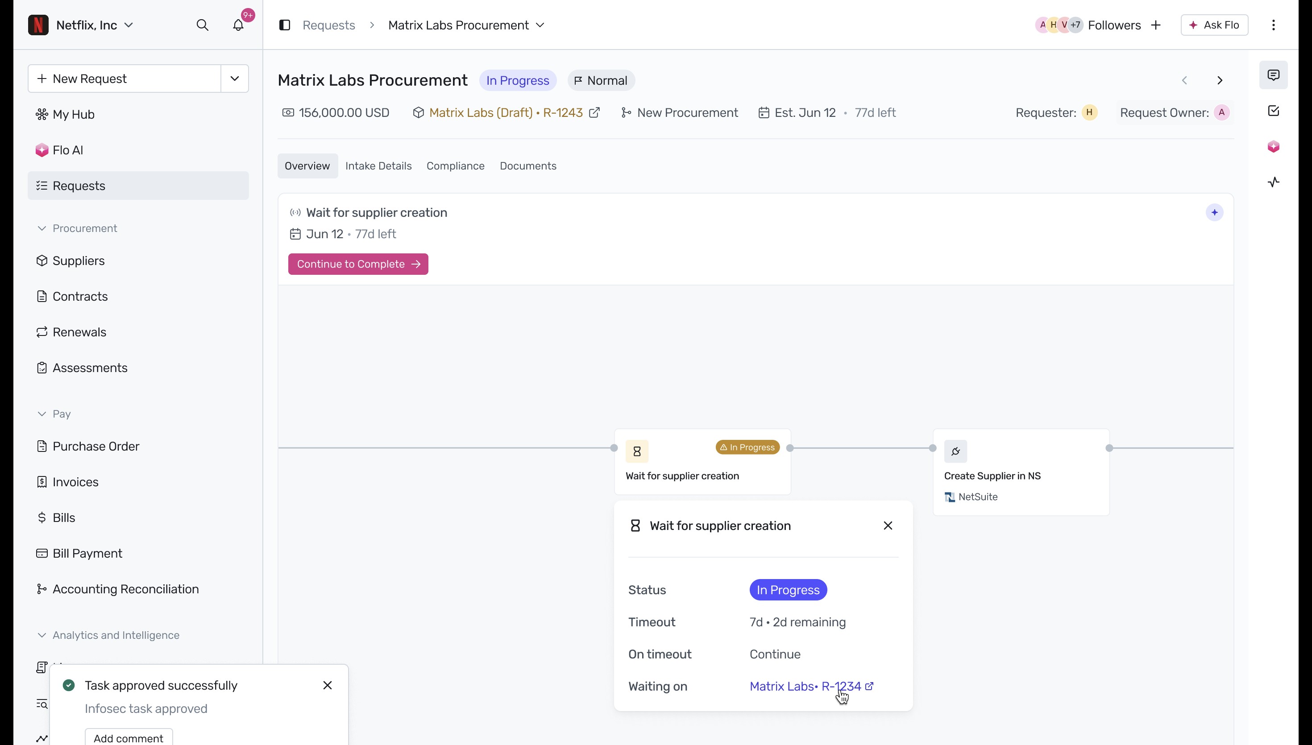Open Bill Payment in the sidebar
The image size is (1312, 745).
click(x=138, y=554)
